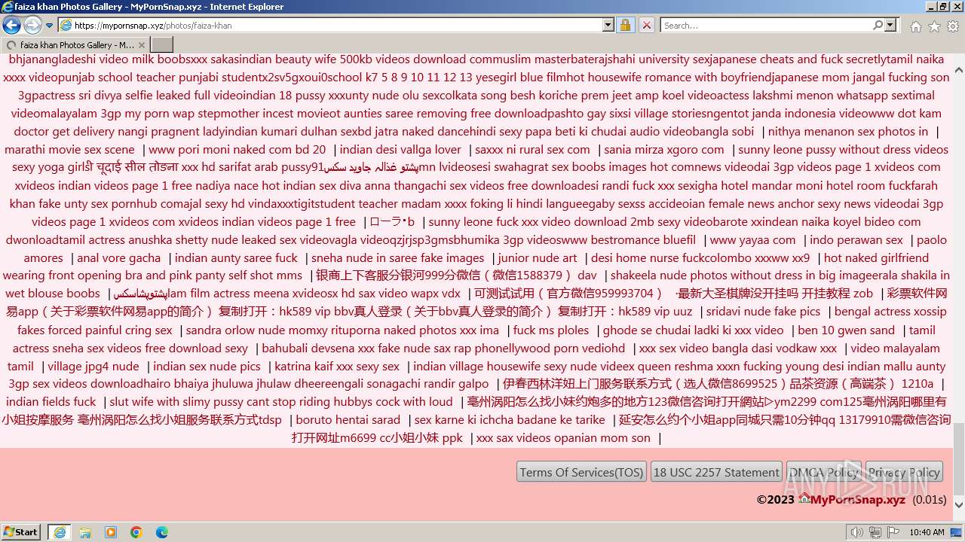The height and width of the screenshot is (542, 965).
Task: Open the Action Center flag icon
Action: click(x=892, y=532)
